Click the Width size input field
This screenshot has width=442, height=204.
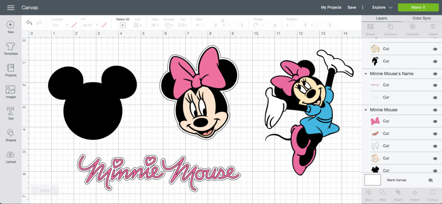click(x=209, y=25)
